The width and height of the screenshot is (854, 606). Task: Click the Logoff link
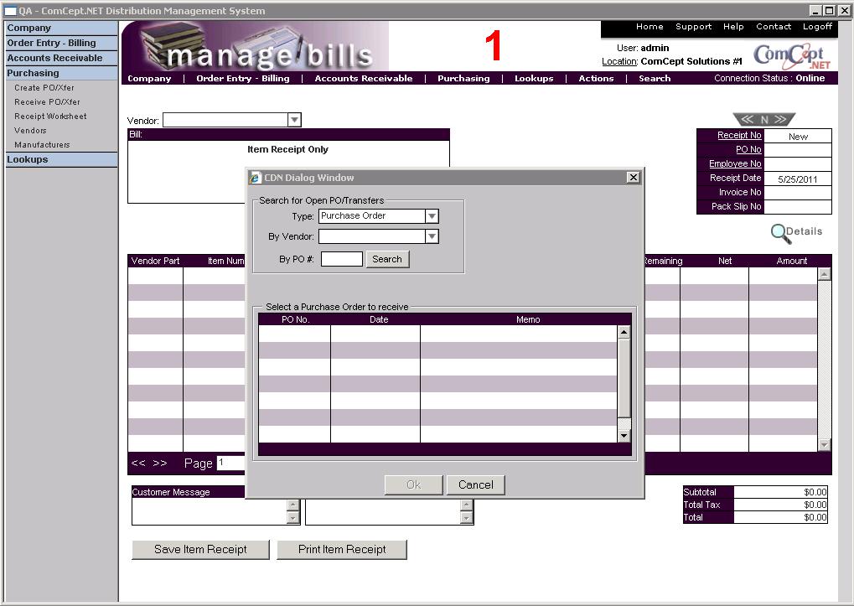(817, 27)
